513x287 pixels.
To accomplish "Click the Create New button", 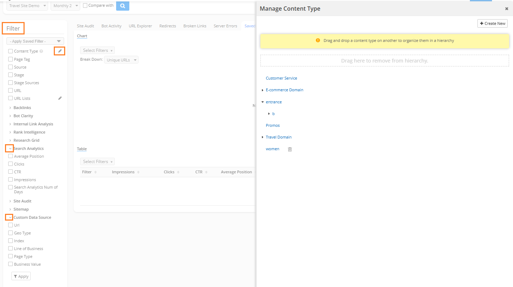I will [492, 23].
